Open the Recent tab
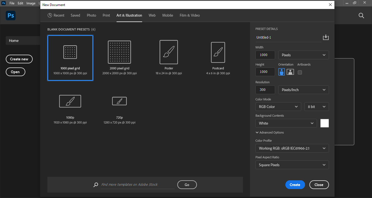This screenshot has width=372, height=198. [56, 15]
